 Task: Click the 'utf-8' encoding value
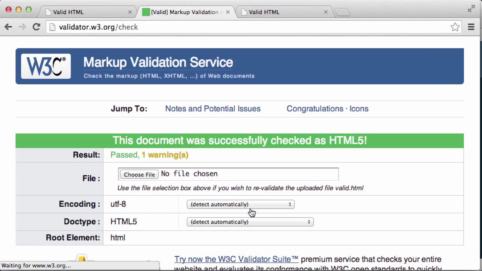click(118, 204)
